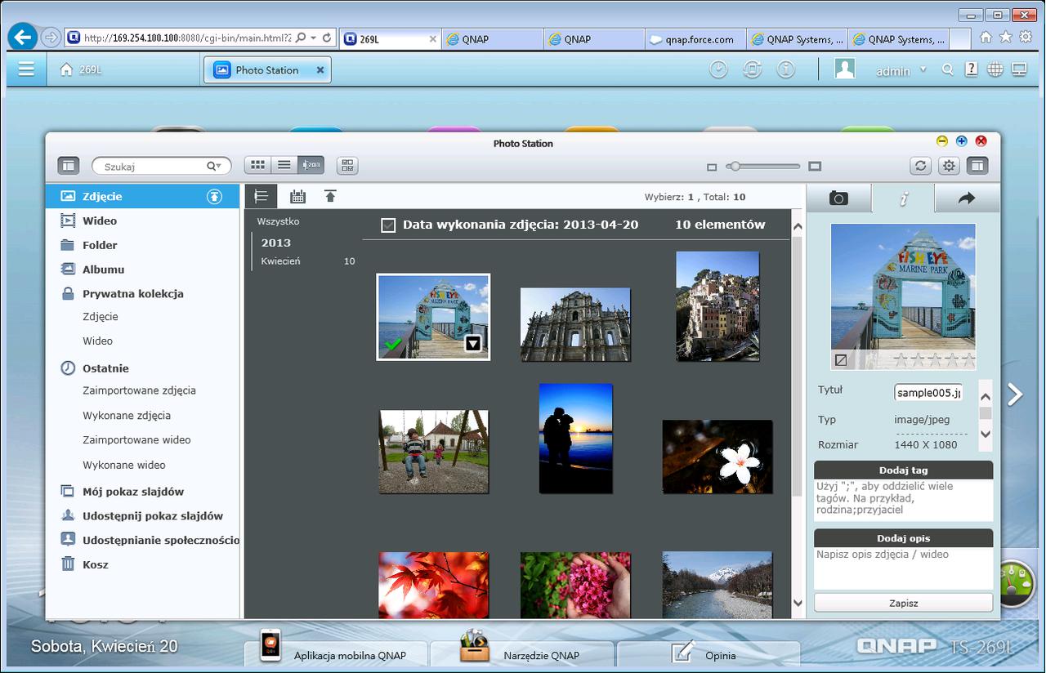Click the admin user avatar
Viewport: 1046px width, 673px height.
[x=845, y=69]
